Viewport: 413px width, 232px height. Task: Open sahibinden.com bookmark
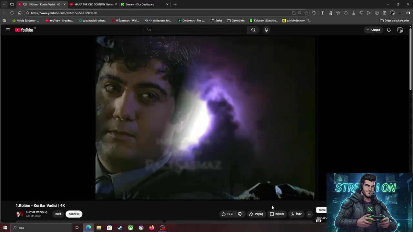(x=297, y=21)
